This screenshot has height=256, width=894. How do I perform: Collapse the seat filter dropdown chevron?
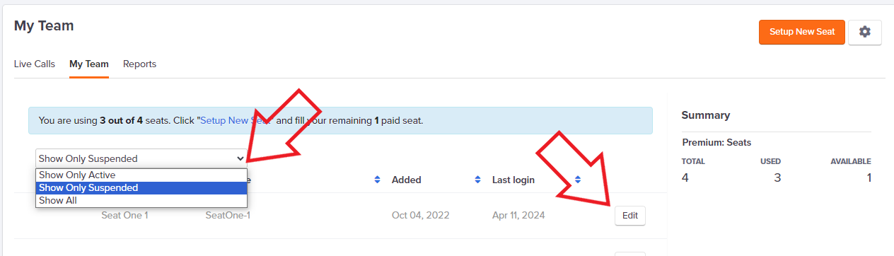pos(240,158)
